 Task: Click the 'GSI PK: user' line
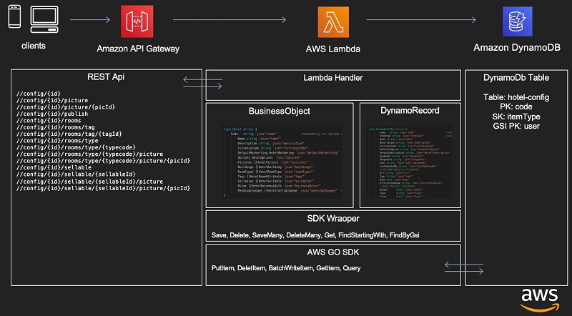516,127
